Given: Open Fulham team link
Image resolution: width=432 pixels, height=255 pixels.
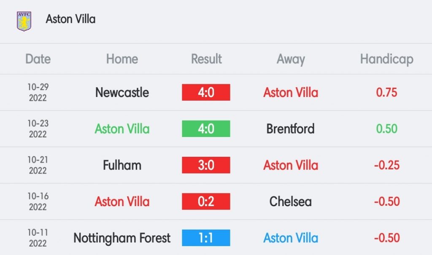Looking at the screenshot, I should tap(122, 165).
